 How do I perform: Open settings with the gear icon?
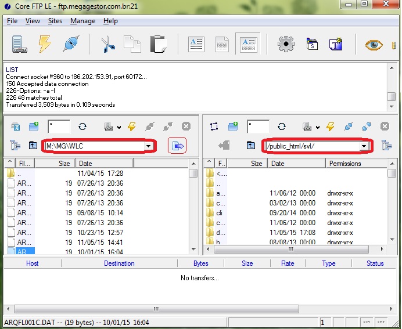[x=286, y=45]
